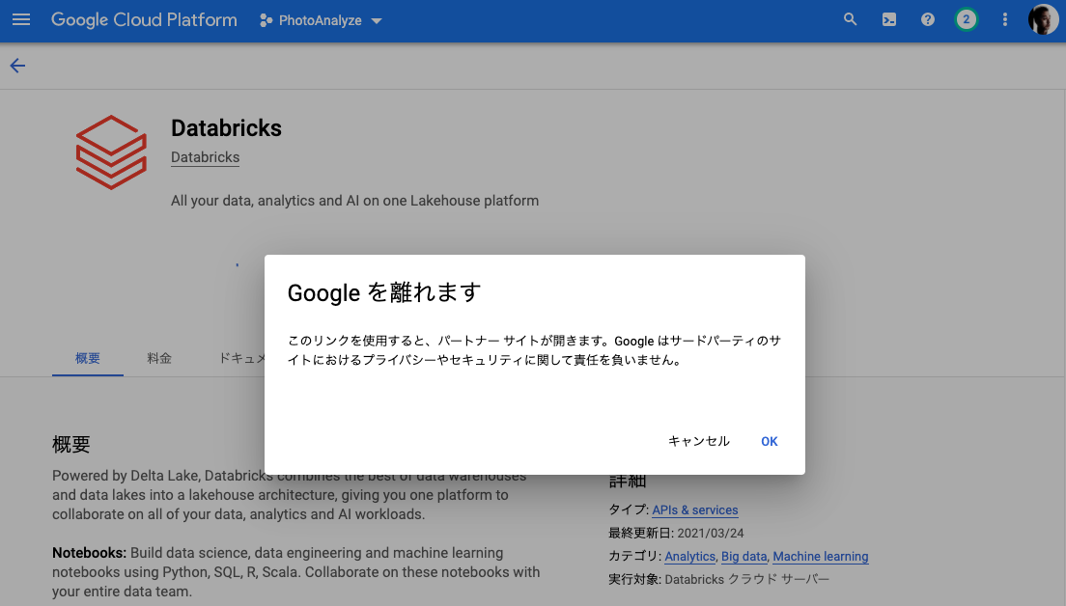The image size is (1066, 606).
Task: Open the Machine learning category link
Action: pyautogui.click(x=821, y=557)
